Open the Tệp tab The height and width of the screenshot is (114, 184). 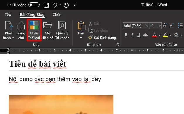8,15
